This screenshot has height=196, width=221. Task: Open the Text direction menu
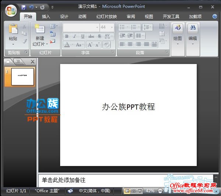coord(163,26)
